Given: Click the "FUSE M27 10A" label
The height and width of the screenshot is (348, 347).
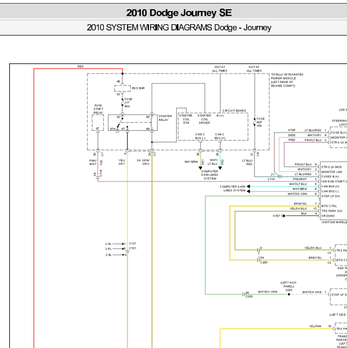Looking at the screenshot, I should (260, 122).
